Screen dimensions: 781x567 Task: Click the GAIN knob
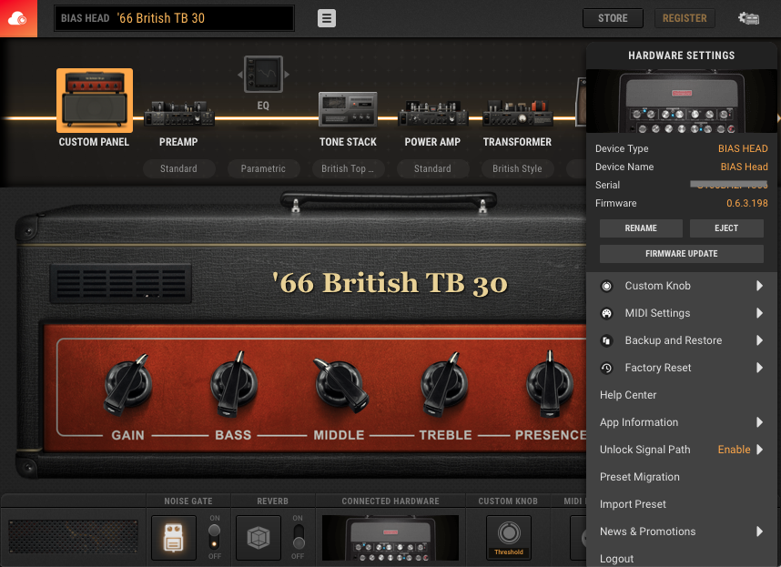pyautogui.click(x=127, y=384)
